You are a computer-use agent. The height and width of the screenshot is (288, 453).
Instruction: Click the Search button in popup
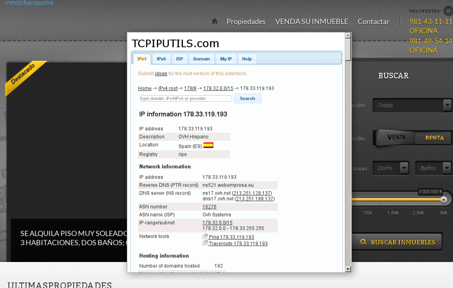pyautogui.click(x=248, y=98)
